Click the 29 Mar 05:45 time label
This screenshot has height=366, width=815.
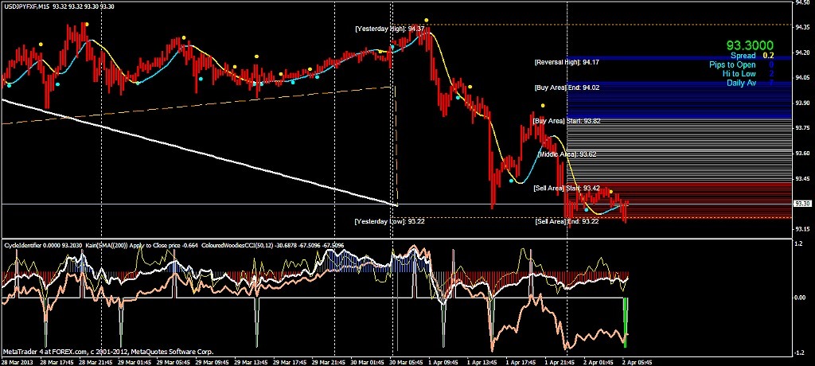[x=172, y=362]
